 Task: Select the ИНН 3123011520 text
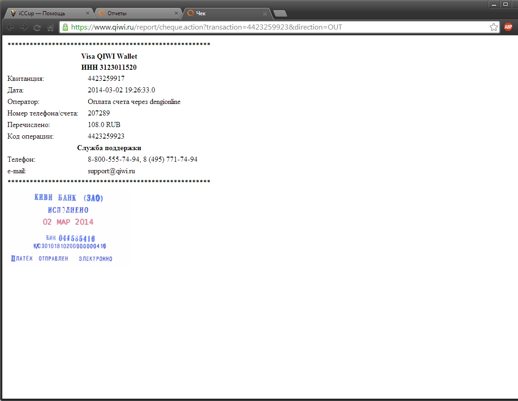[x=109, y=67]
